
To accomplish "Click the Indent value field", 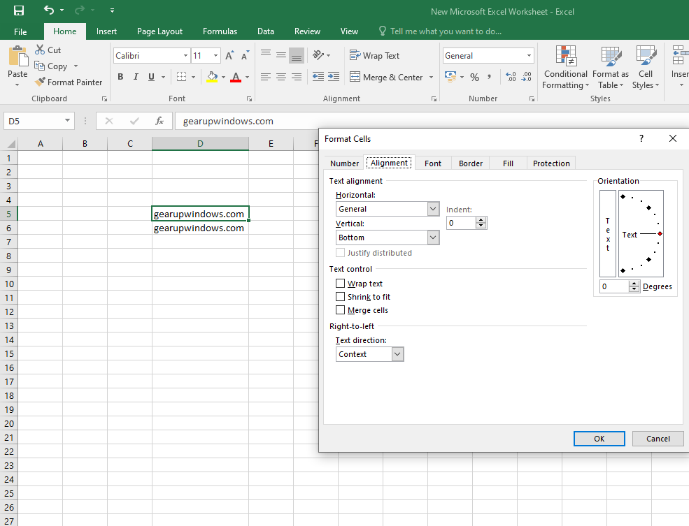I will pyautogui.click(x=461, y=223).
